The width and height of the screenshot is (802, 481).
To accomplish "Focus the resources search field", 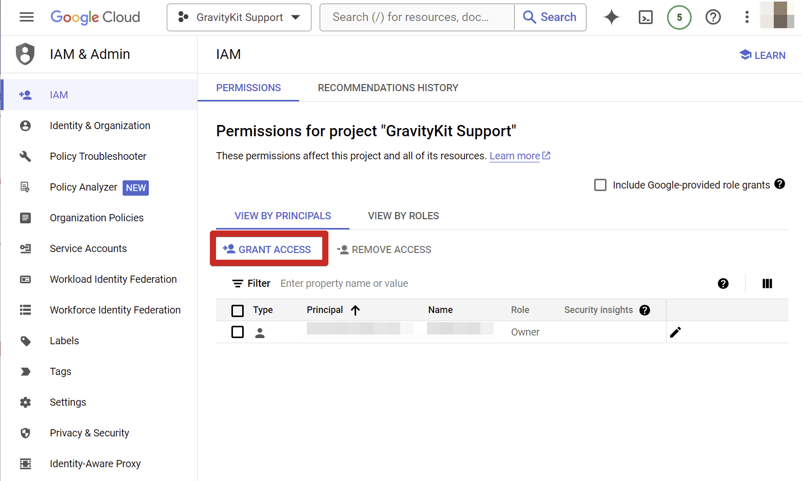I will [417, 17].
